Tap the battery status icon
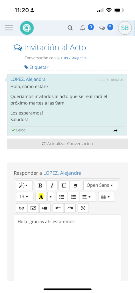135x293 pixels. pyautogui.click(x=119, y=10)
